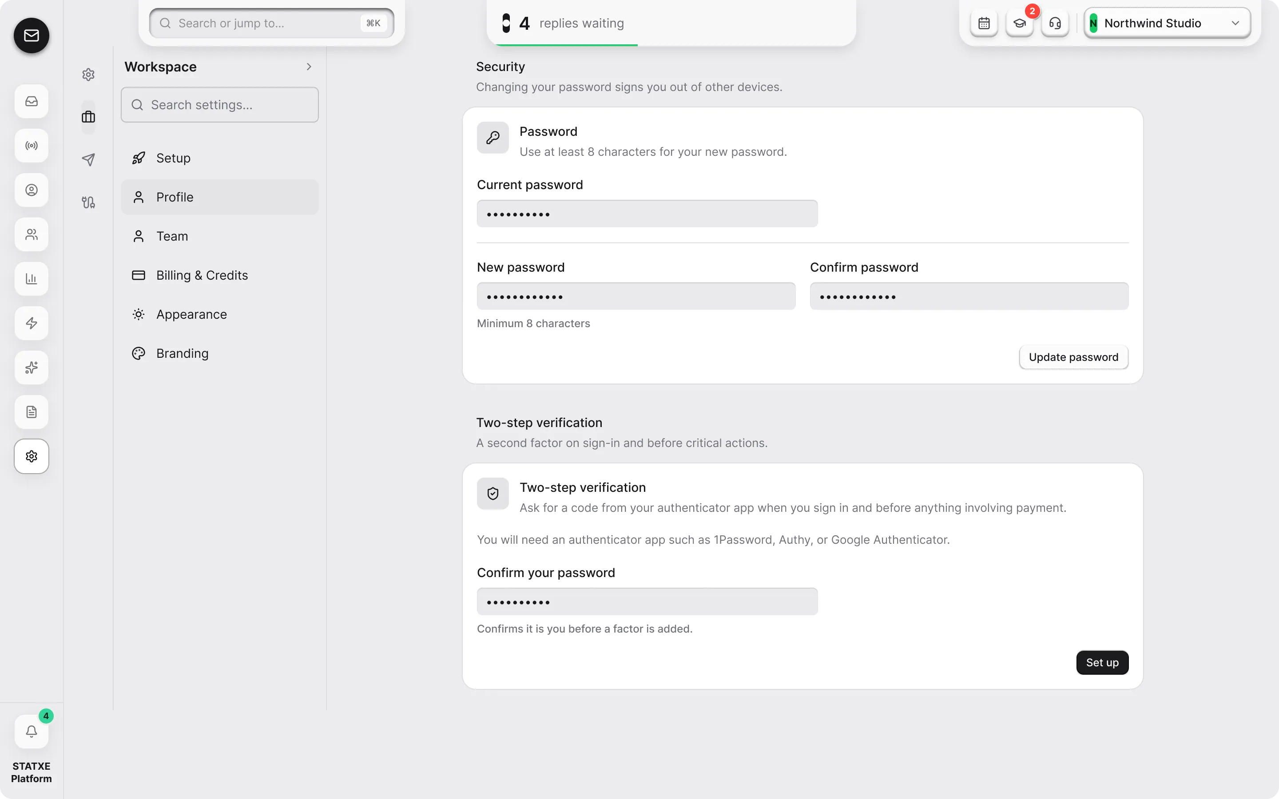The width and height of the screenshot is (1279, 799).
Task: Open the notifications bell icon
Action: point(31,732)
